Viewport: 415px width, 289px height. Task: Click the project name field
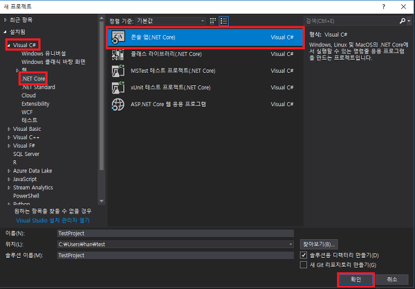tap(176, 234)
